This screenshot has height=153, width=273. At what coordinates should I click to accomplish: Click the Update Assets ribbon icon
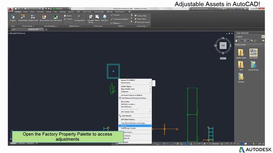pyautogui.click(x=33, y=18)
